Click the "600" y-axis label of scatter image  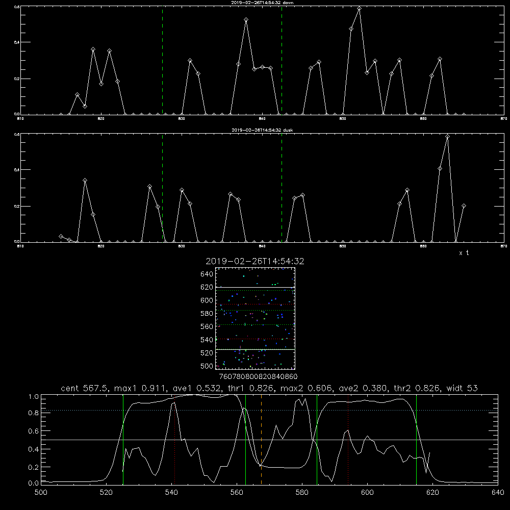[207, 300]
